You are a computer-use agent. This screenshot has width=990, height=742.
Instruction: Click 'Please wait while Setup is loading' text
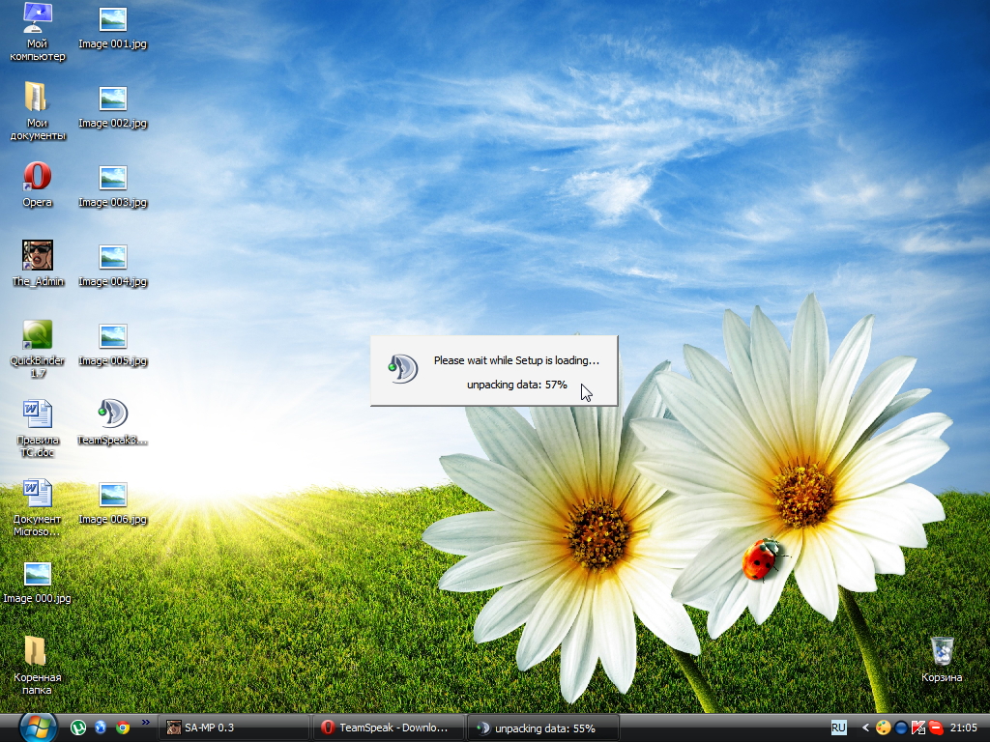(516, 360)
